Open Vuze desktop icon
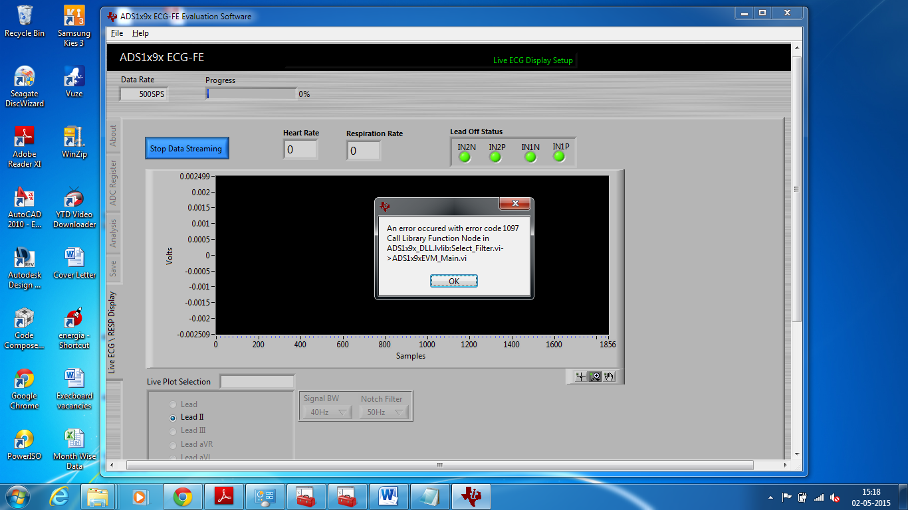908x510 pixels. click(74, 82)
